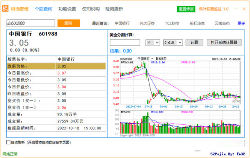Click the change text 0.00（0.00%）
The image size is (250, 158).
click(x=25, y=50)
